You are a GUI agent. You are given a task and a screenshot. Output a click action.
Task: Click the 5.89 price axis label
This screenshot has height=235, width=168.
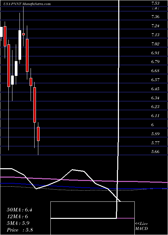(x=155, y=134)
